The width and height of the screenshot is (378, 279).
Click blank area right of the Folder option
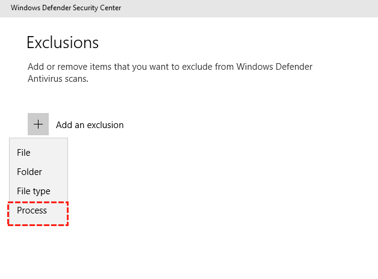coord(181,172)
